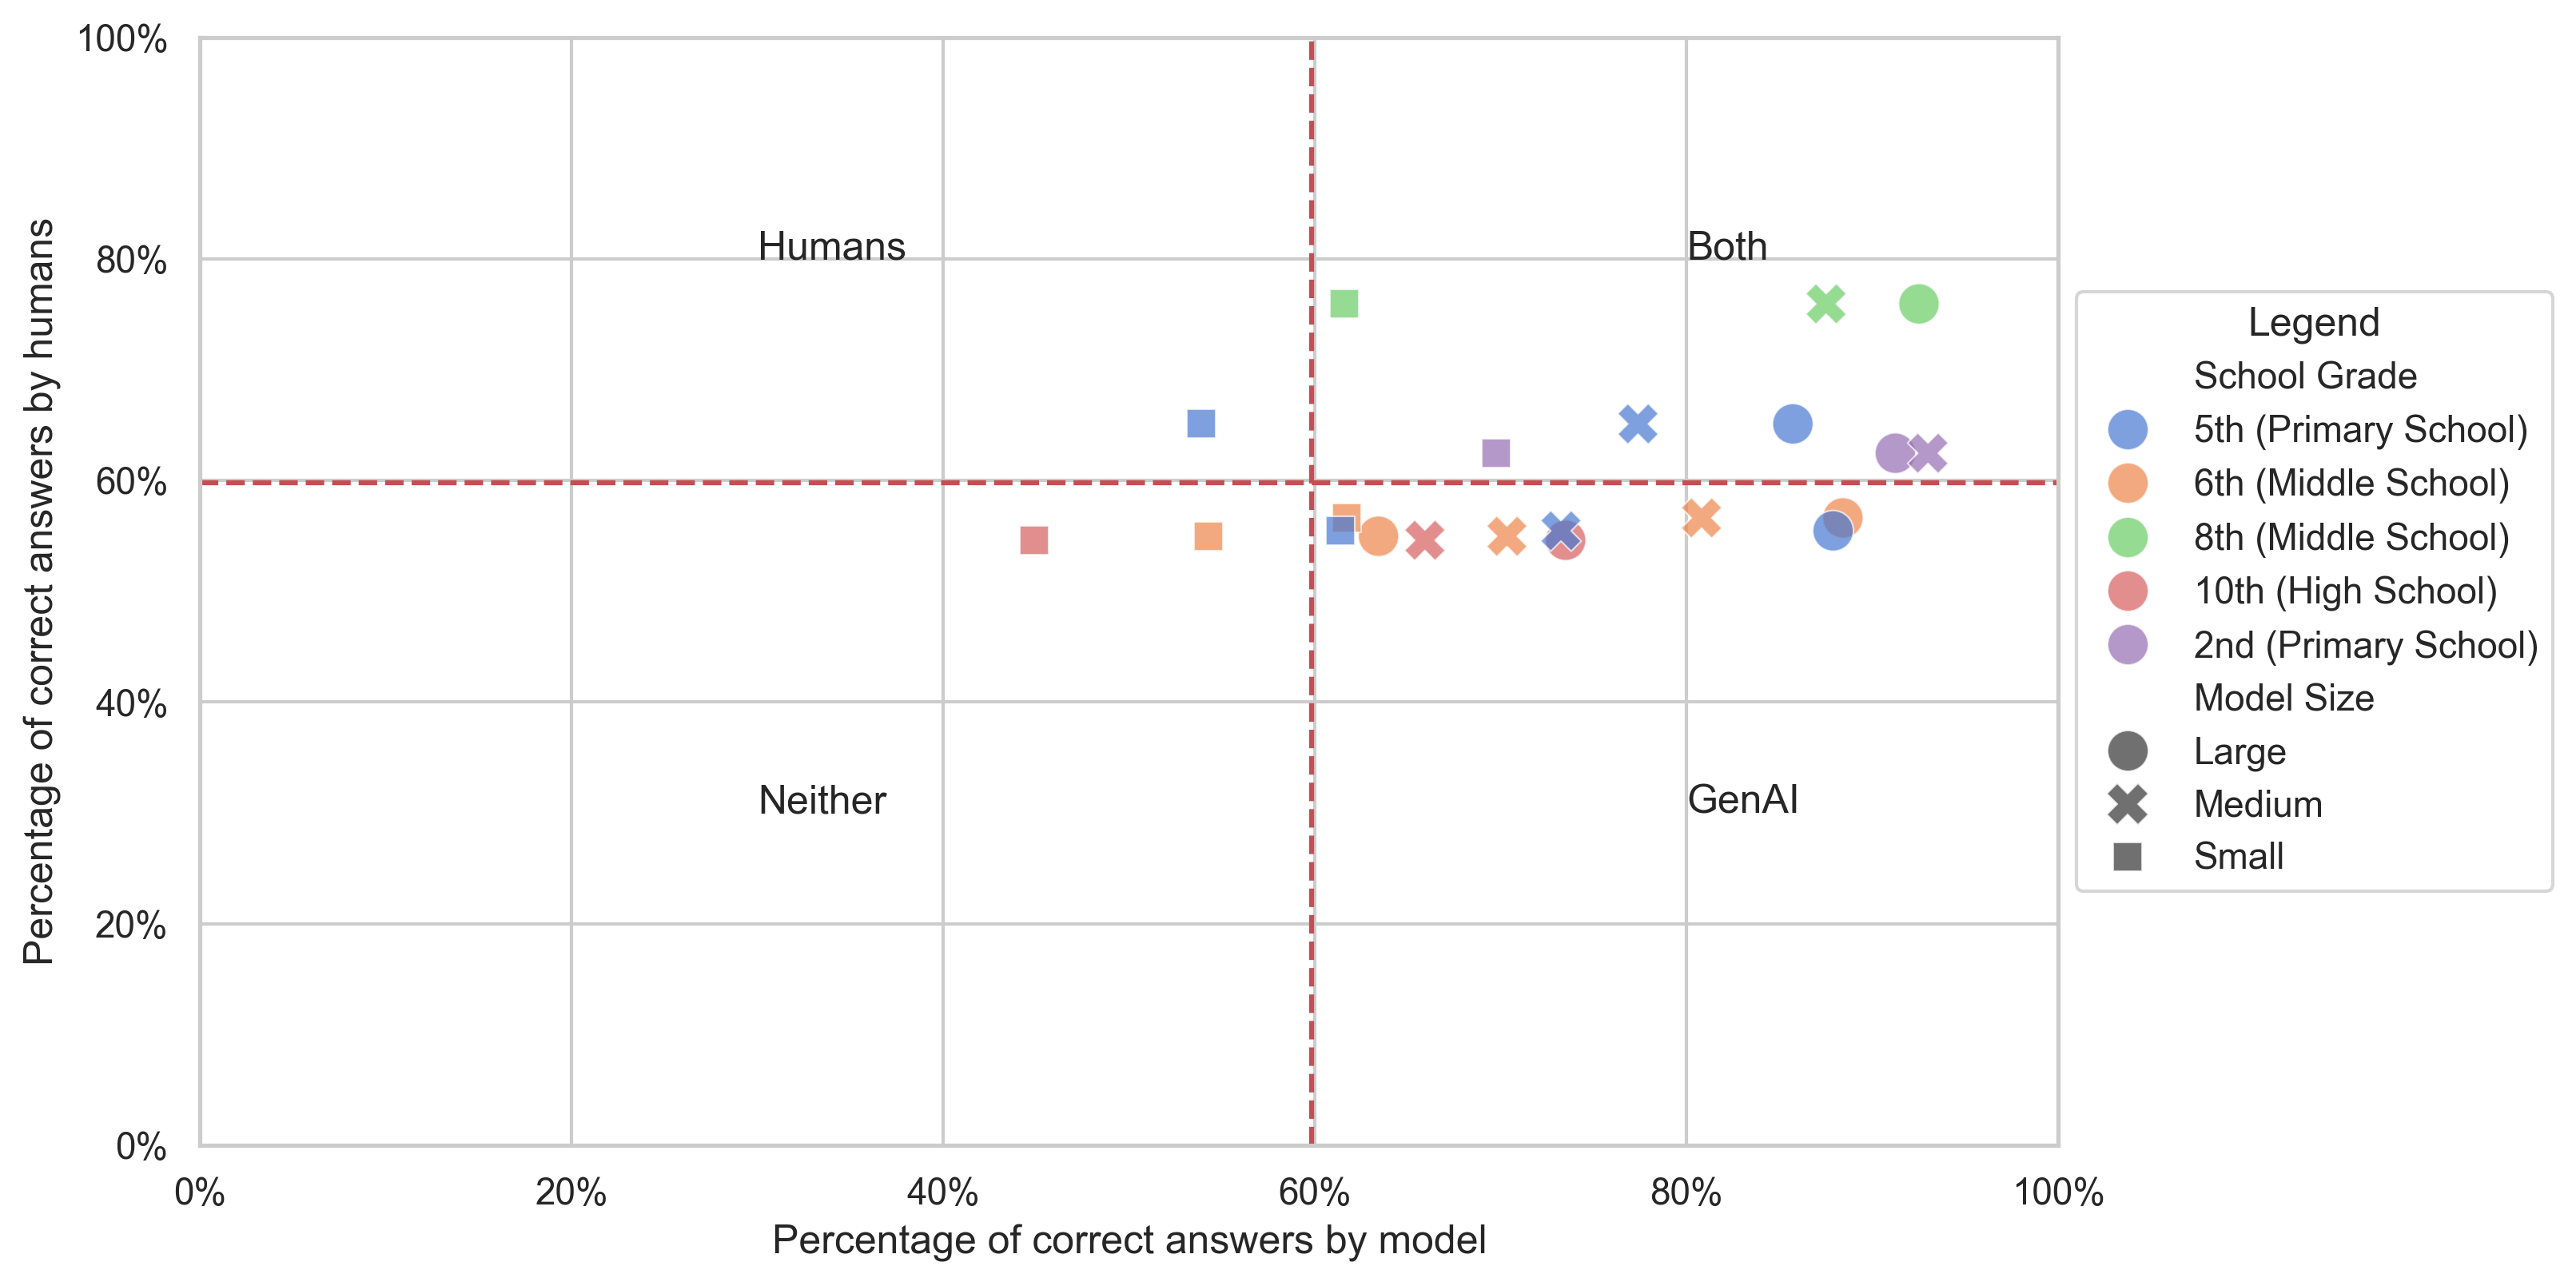Click the Small square marker in legend
Screen dimensions: 2576x1286
tap(2127, 857)
